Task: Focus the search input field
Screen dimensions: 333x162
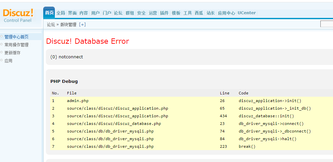Action: (327, 24)
